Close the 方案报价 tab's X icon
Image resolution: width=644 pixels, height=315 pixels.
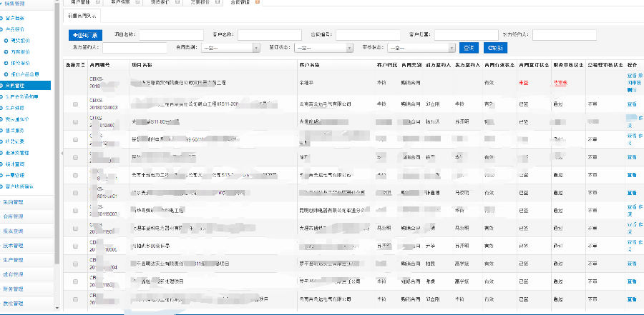(x=218, y=1)
